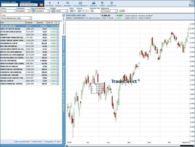Viewport: 195px width, 147px height.
Task: Select the arrow pointer cursor mode
Action: tap(79, 11)
